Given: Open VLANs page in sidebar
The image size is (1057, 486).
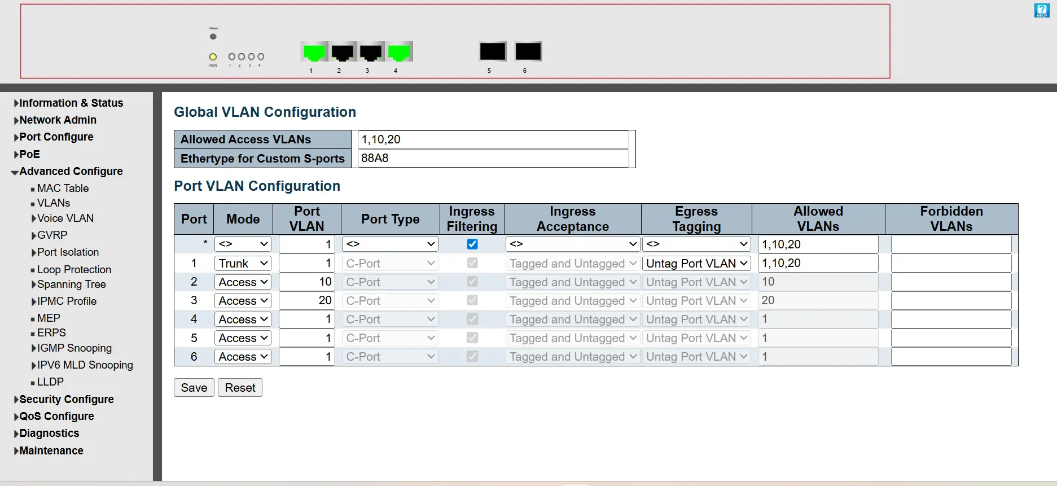Looking at the screenshot, I should [54, 203].
